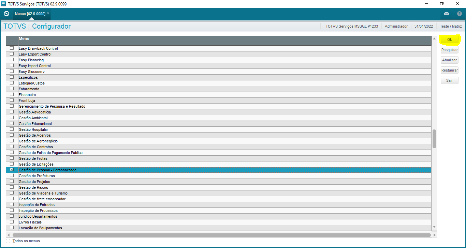Check the Easy Export Control checkbox

[12, 54]
